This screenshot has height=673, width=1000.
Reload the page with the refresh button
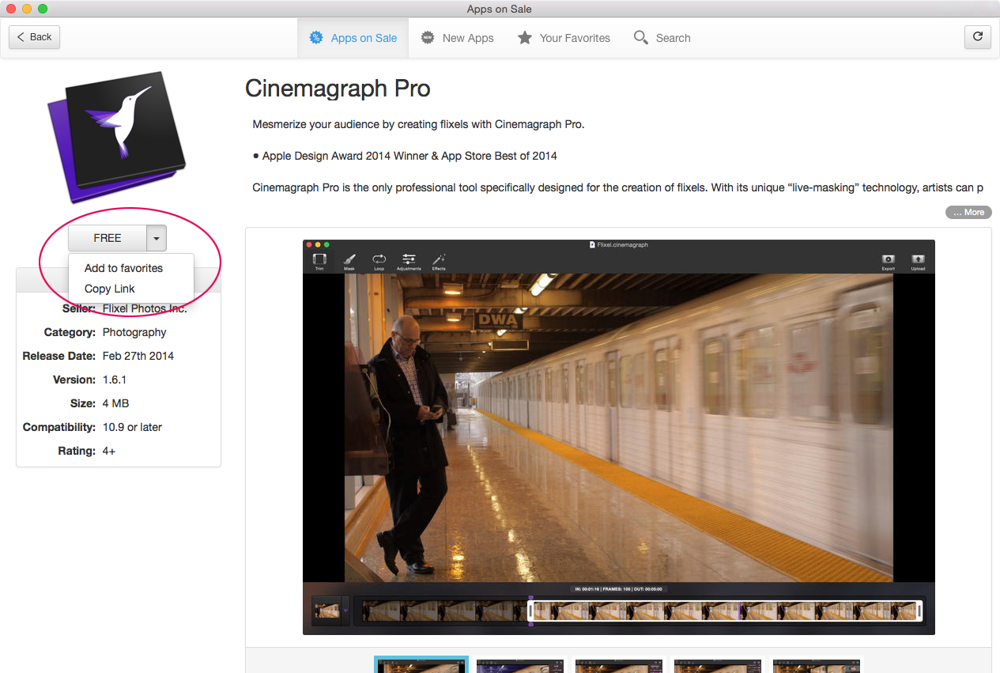[978, 37]
